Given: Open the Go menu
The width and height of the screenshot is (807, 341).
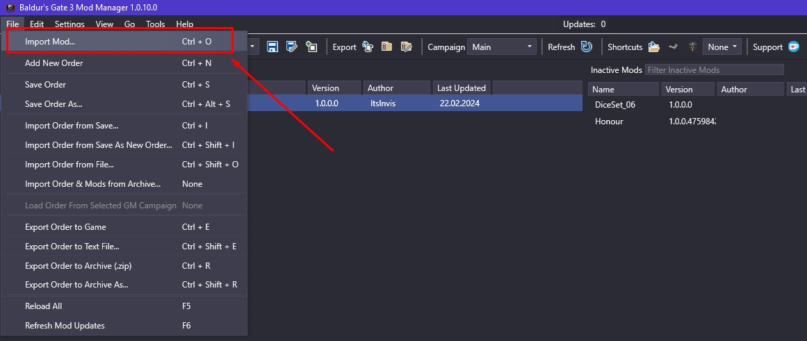Looking at the screenshot, I should (x=130, y=24).
